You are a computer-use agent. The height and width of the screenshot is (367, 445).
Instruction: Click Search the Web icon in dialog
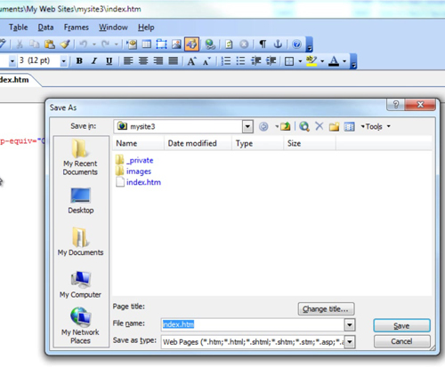[304, 126]
